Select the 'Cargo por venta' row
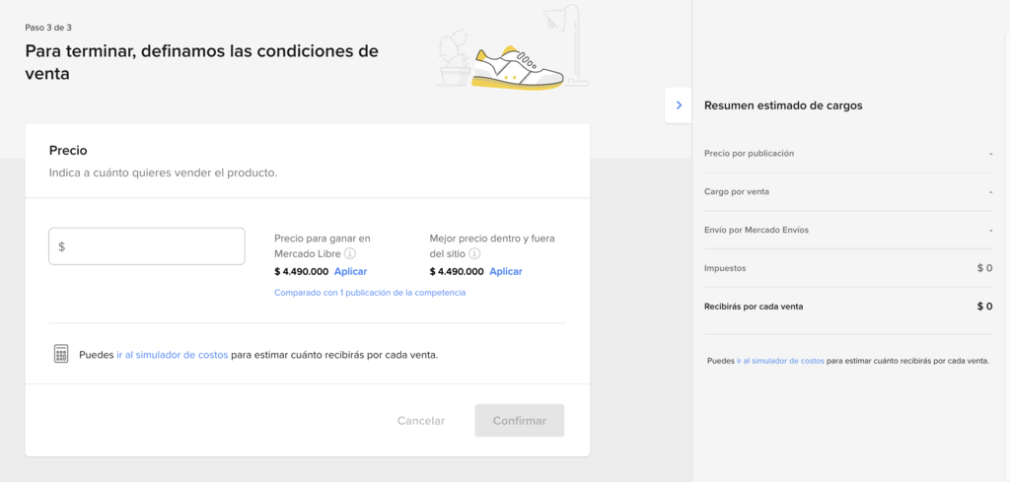 pyautogui.click(x=848, y=191)
